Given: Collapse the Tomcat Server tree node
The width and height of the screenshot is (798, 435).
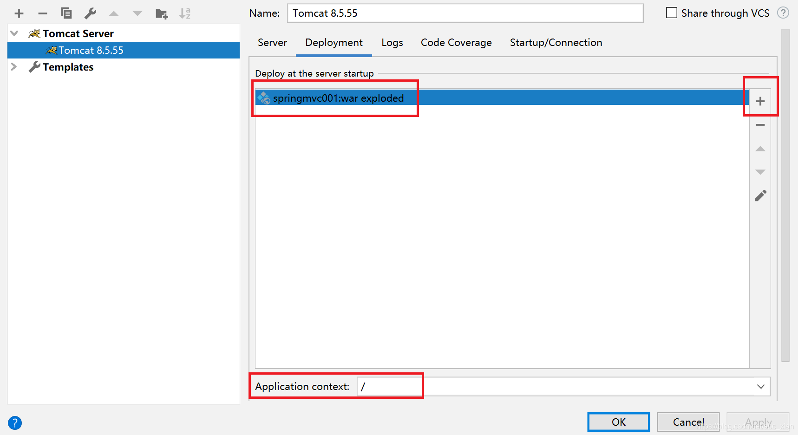Looking at the screenshot, I should pos(14,33).
